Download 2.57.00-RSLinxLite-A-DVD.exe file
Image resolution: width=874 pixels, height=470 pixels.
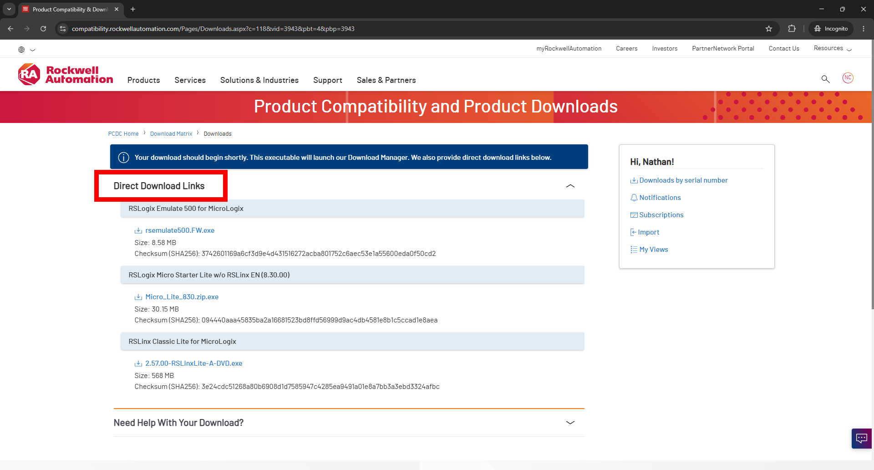tap(194, 363)
